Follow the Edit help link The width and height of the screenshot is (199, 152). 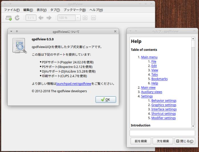click(x=154, y=66)
